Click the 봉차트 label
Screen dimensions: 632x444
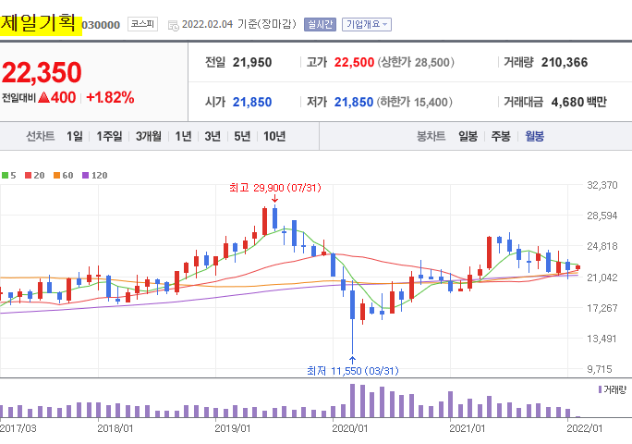(x=431, y=136)
